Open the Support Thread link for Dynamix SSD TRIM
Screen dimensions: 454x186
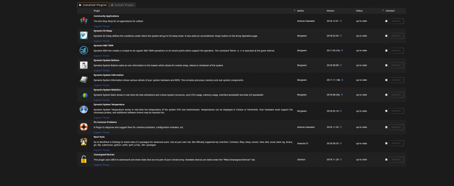click(101, 56)
